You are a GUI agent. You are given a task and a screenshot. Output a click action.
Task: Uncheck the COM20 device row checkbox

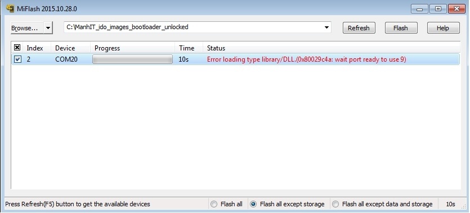click(17, 59)
